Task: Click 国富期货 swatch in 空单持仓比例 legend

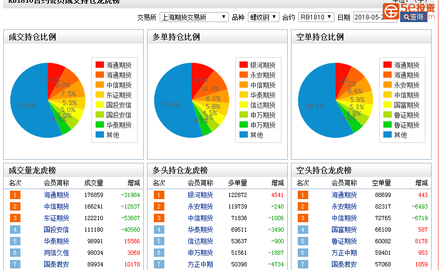Action: coord(388,105)
